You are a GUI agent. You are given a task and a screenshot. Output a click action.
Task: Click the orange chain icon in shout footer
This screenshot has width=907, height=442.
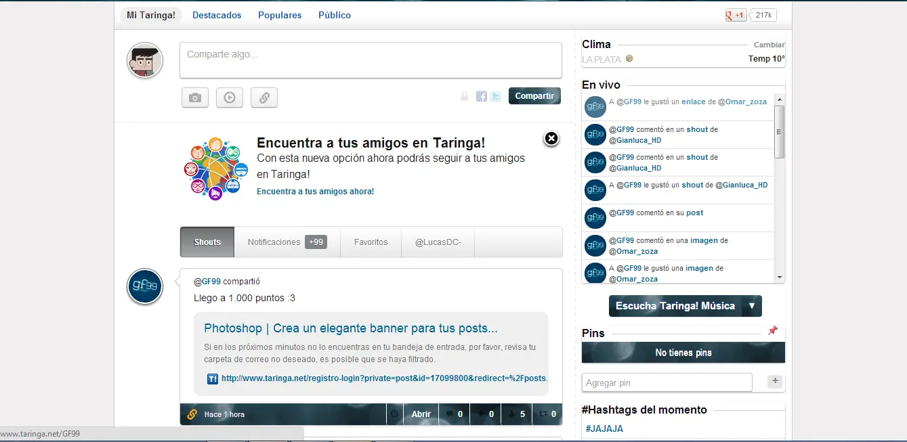(192, 414)
